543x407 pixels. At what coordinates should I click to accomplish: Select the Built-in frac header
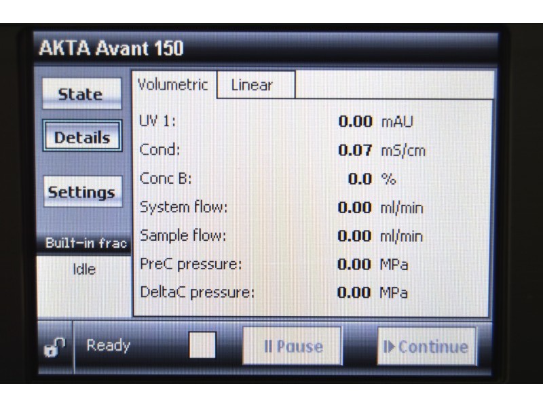[84, 243]
